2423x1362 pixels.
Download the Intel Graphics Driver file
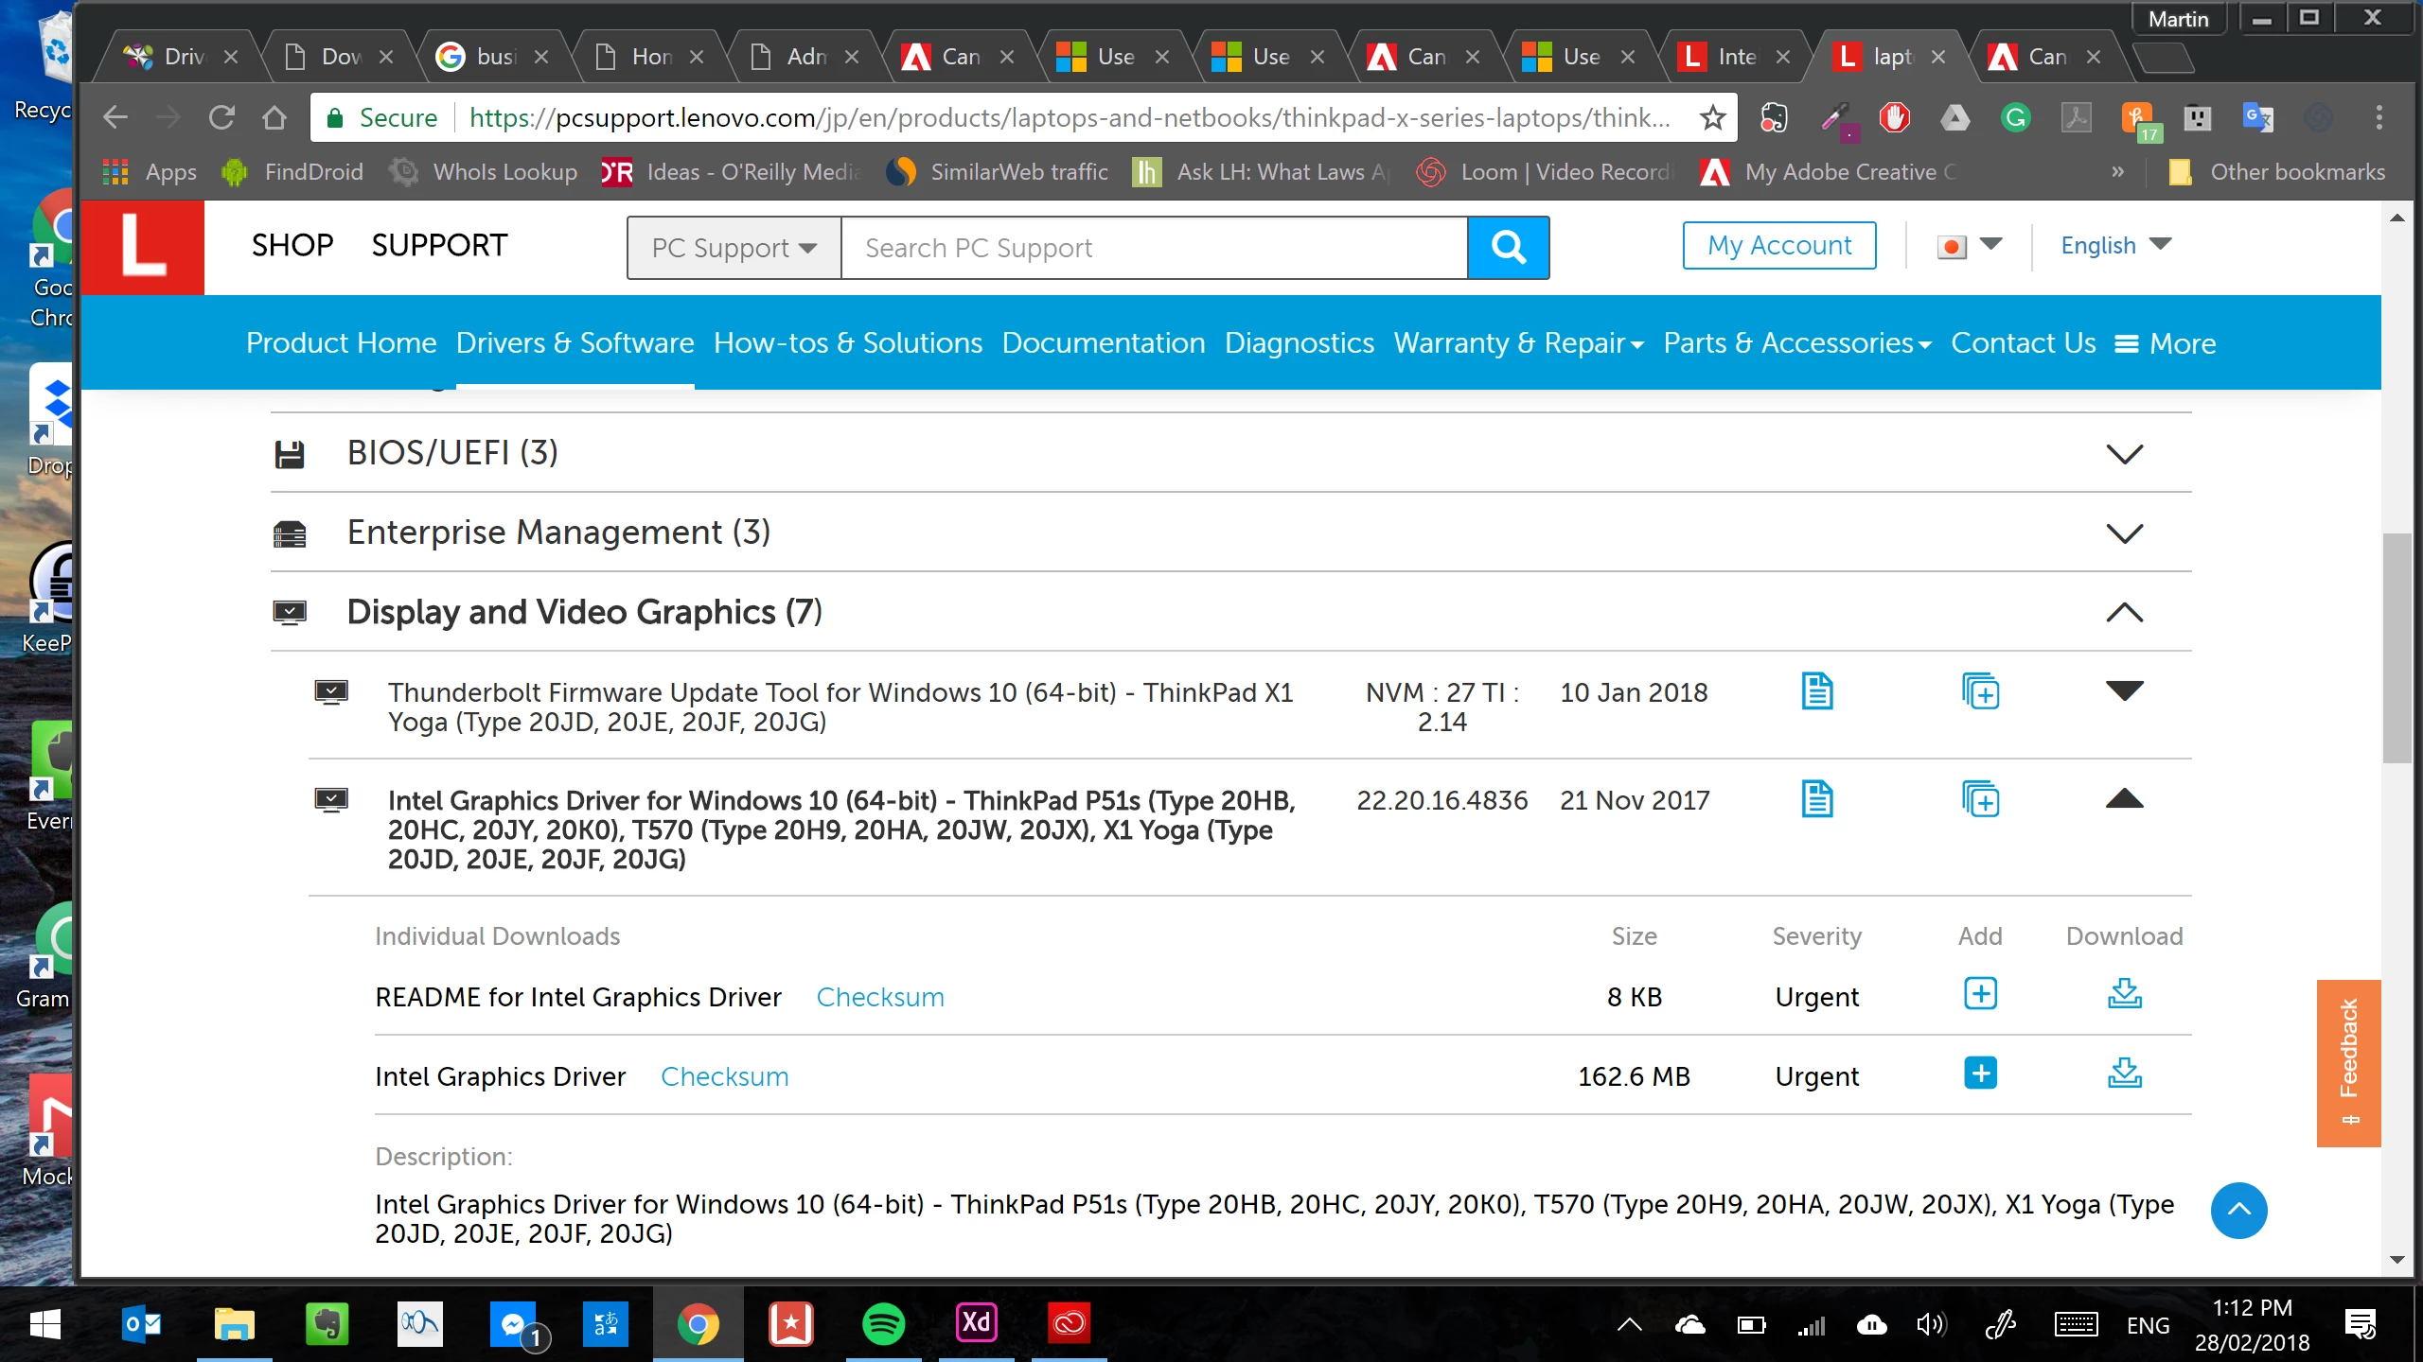(x=2124, y=1074)
